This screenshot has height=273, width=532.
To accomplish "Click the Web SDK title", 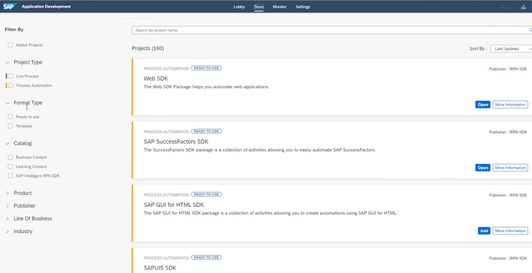I will coord(156,78).
